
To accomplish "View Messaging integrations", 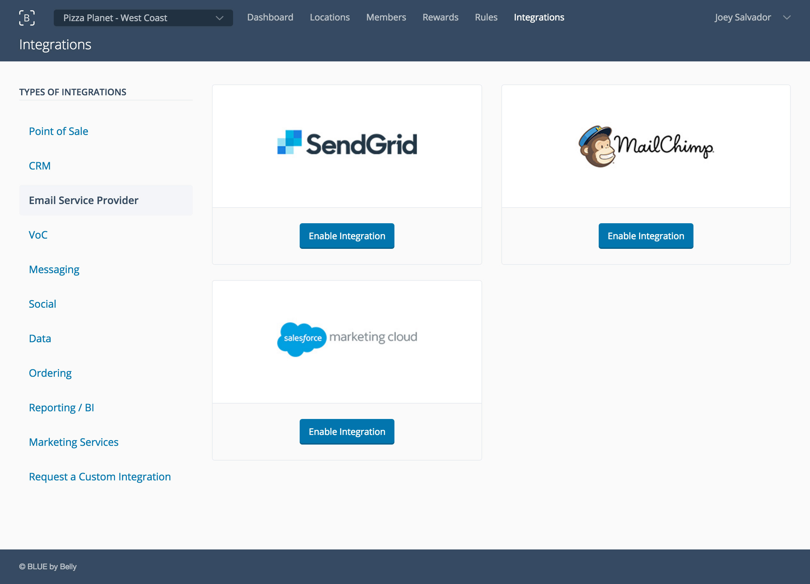I will click(54, 269).
